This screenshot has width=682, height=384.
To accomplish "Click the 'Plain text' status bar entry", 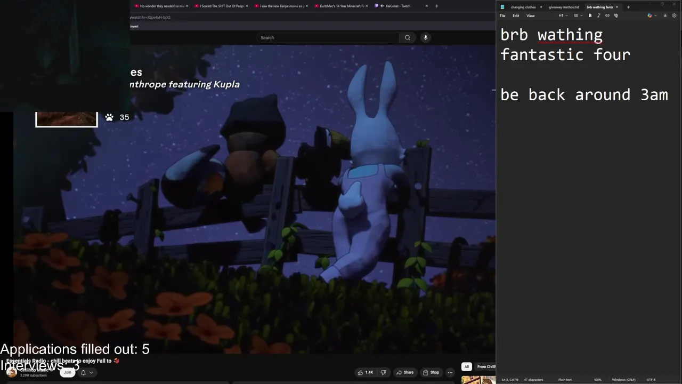I will click(x=565, y=380).
